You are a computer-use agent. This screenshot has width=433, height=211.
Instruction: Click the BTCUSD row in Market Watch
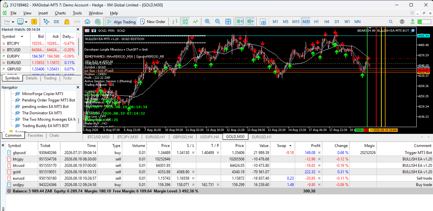pyautogui.click(x=38, y=50)
